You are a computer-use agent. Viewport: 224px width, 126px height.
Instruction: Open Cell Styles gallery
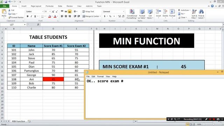(x=150, y=14)
